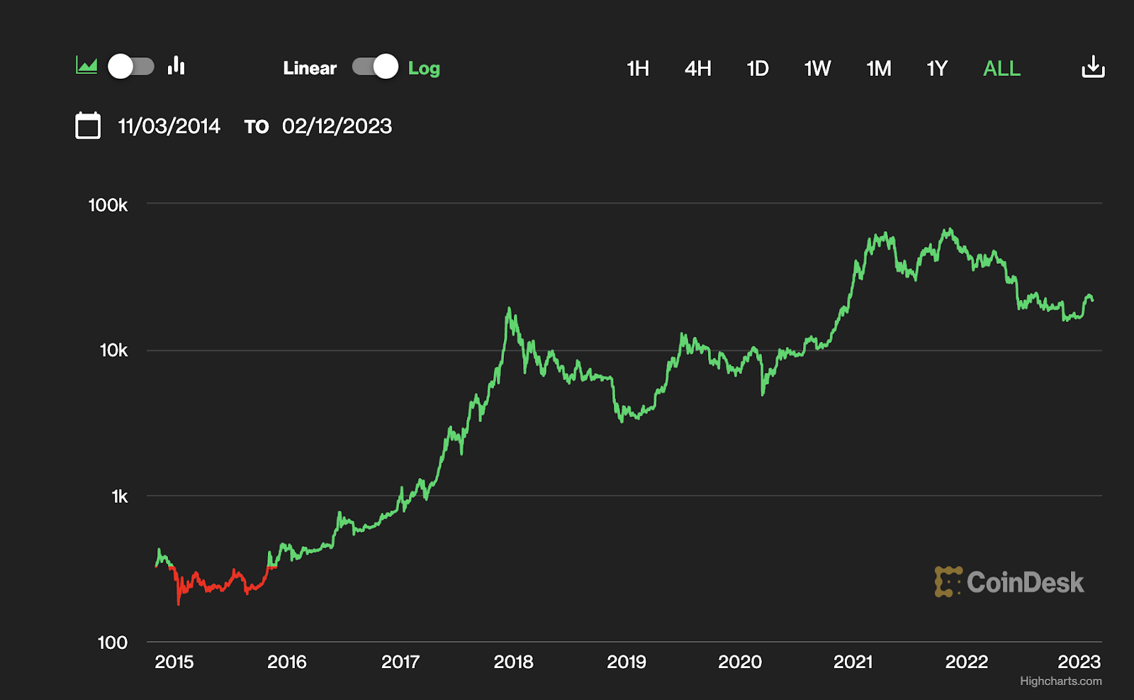
Task: Select the 4H time range
Action: coord(697,68)
